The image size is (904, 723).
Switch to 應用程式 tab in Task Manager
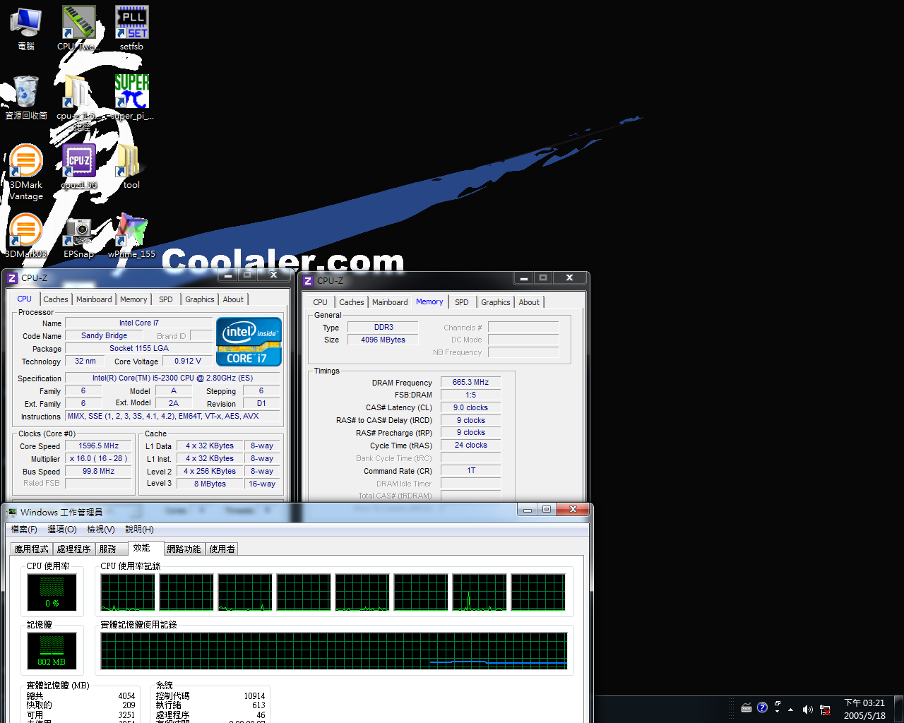click(x=32, y=549)
